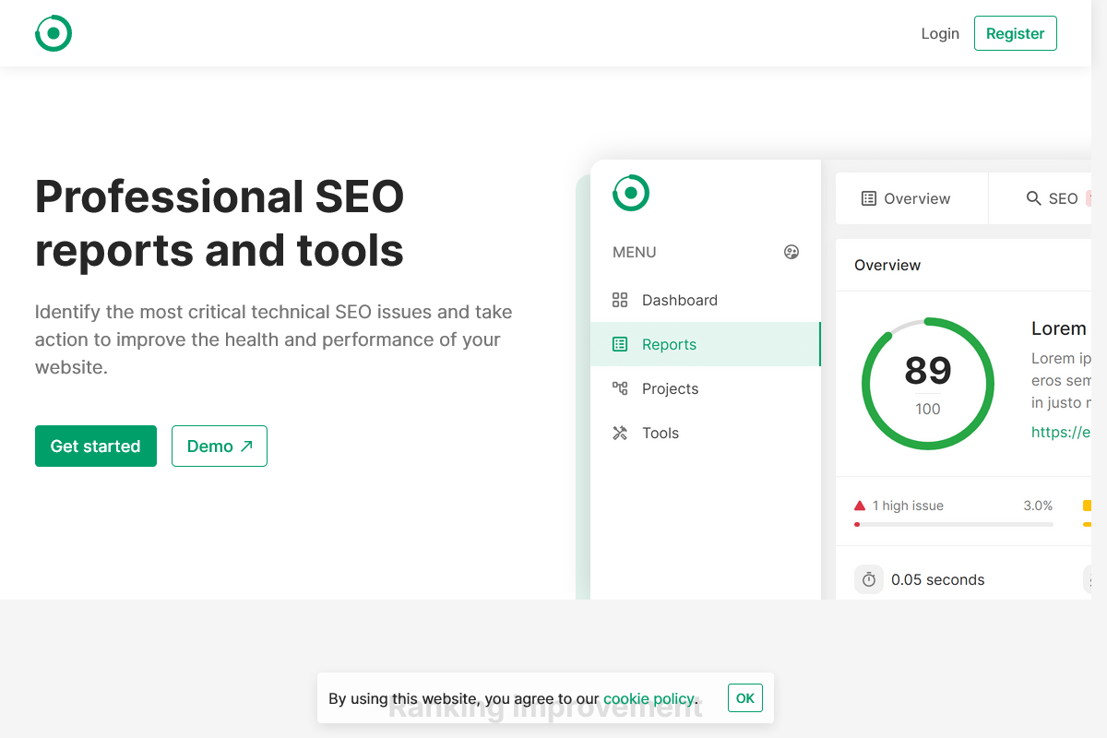Click the magnifier icon on SEO tab
This screenshot has height=738, width=1107.
tap(1034, 198)
